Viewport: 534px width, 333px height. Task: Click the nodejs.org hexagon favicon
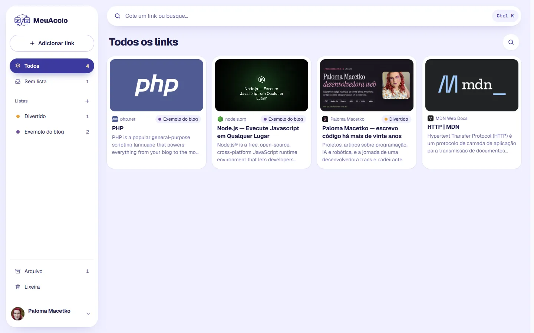click(220, 119)
